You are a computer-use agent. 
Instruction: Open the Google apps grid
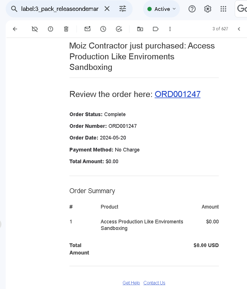coord(223,9)
